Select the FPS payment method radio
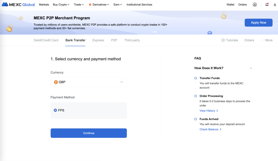Viewport: 278px width, 161px height. coord(55,110)
